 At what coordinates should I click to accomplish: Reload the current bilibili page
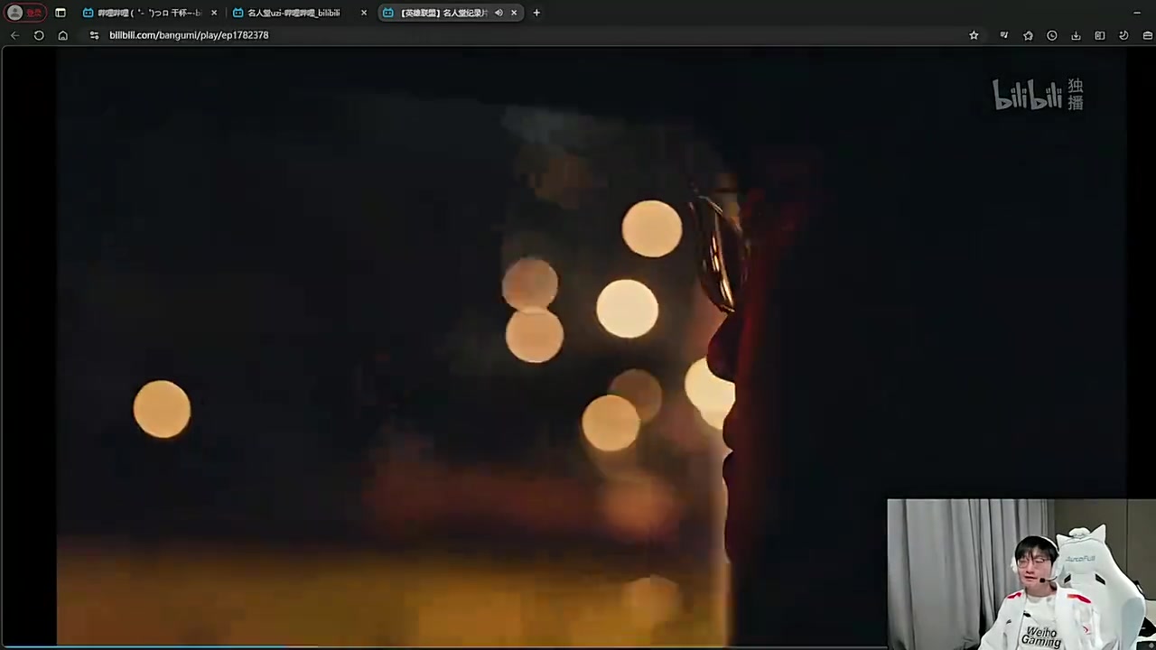click(39, 35)
